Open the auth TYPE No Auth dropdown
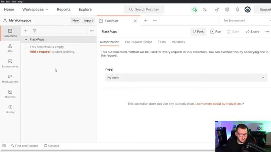The height and width of the screenshot is (152, 271). tap(186, 78)
